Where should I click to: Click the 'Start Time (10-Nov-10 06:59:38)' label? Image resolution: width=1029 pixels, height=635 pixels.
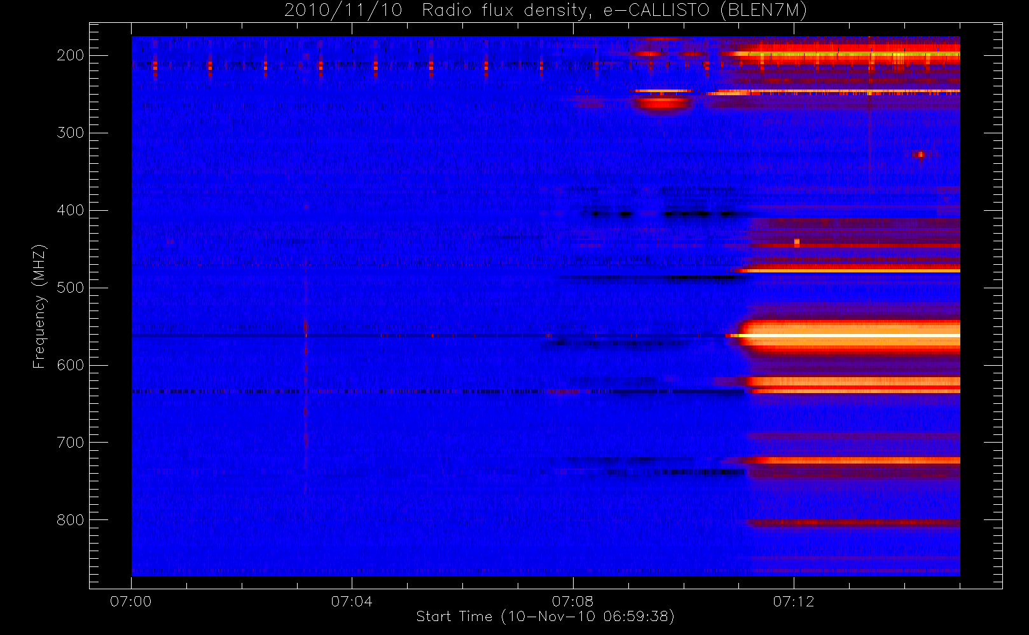(545, 617)
